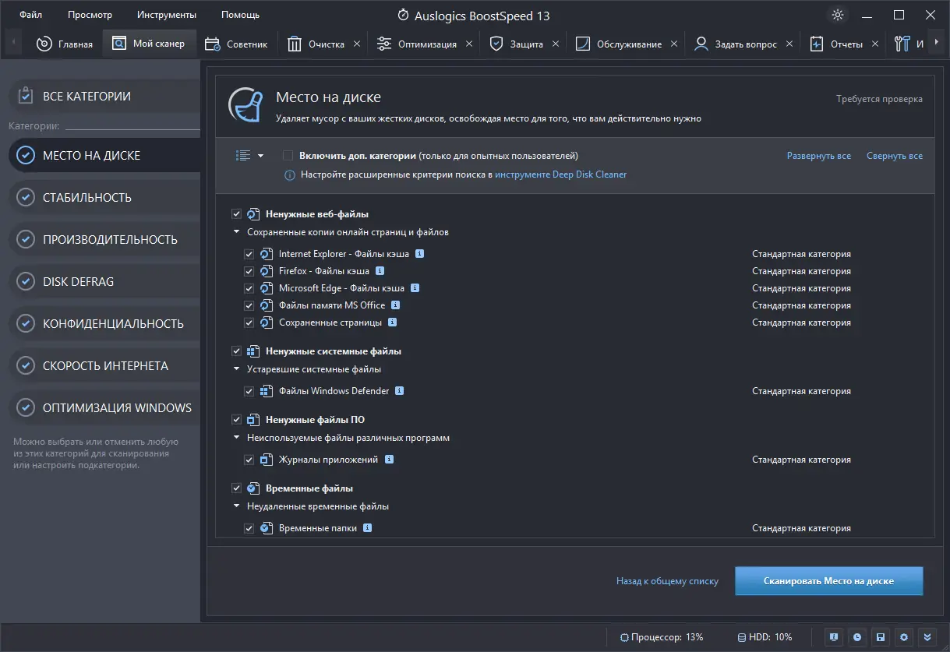Click the Процессор chip icon

click(624, 637)
